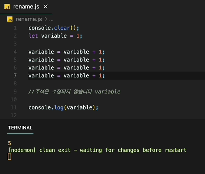Click code on line 5
This screenshot has width=205, height=174.
pos(66,60)
